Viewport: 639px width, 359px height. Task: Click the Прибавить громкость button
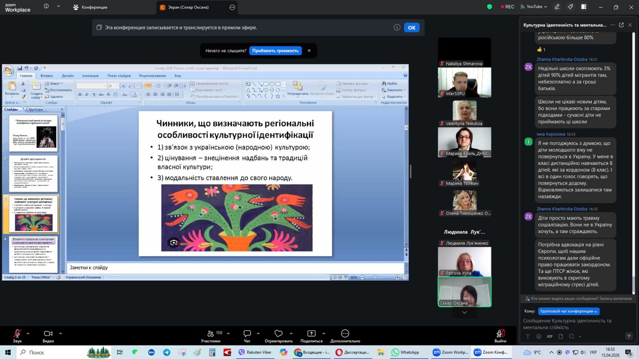coord(275,51)
